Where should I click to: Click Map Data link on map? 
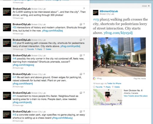point(105,104)
